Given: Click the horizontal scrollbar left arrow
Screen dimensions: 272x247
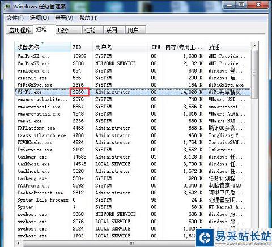Looking at the screenshot, I should 19,243.
